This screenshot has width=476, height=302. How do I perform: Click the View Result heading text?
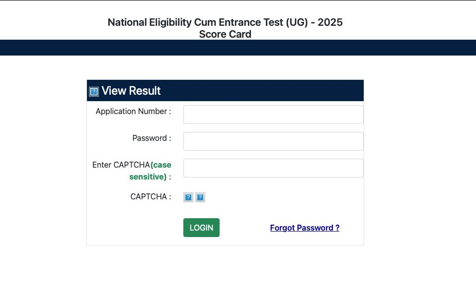click(131, 91)
